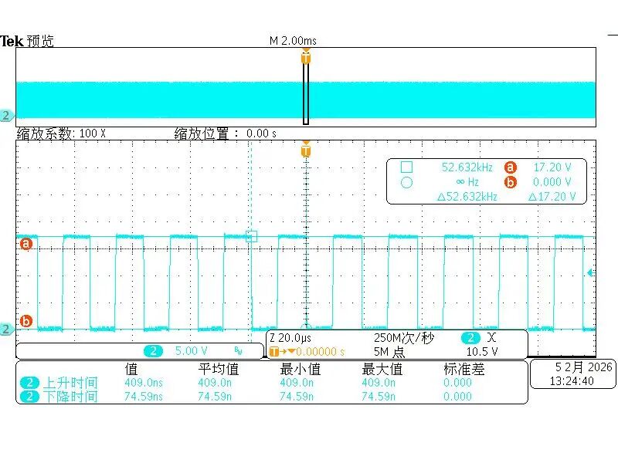Click the 下降时间 measurement label
The width and height of the screenshot is (618, 463).
point(70,397)
